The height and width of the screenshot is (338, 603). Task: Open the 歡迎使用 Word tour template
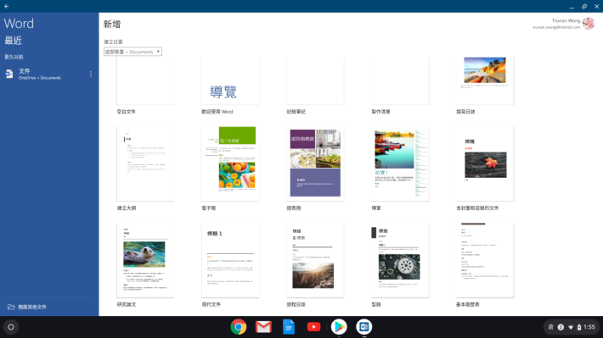pyautogui.click(x=230, y=80)
